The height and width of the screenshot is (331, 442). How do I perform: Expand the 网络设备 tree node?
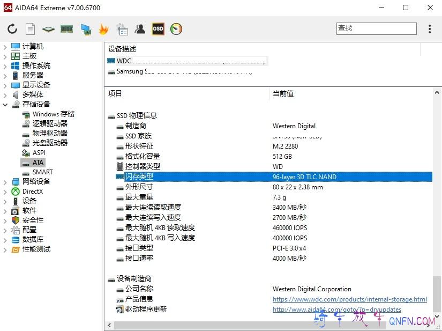tap(5, 182)
